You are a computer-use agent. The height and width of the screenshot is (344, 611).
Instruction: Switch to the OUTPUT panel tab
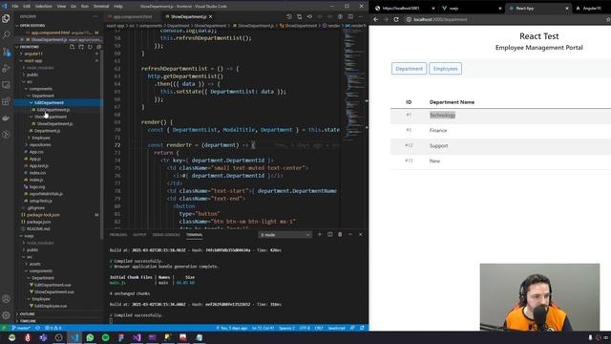(139, 235)
